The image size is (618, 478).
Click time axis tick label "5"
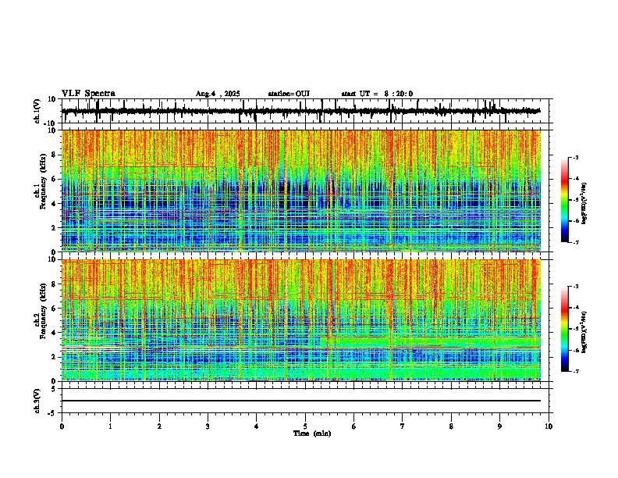coord(305,426)
